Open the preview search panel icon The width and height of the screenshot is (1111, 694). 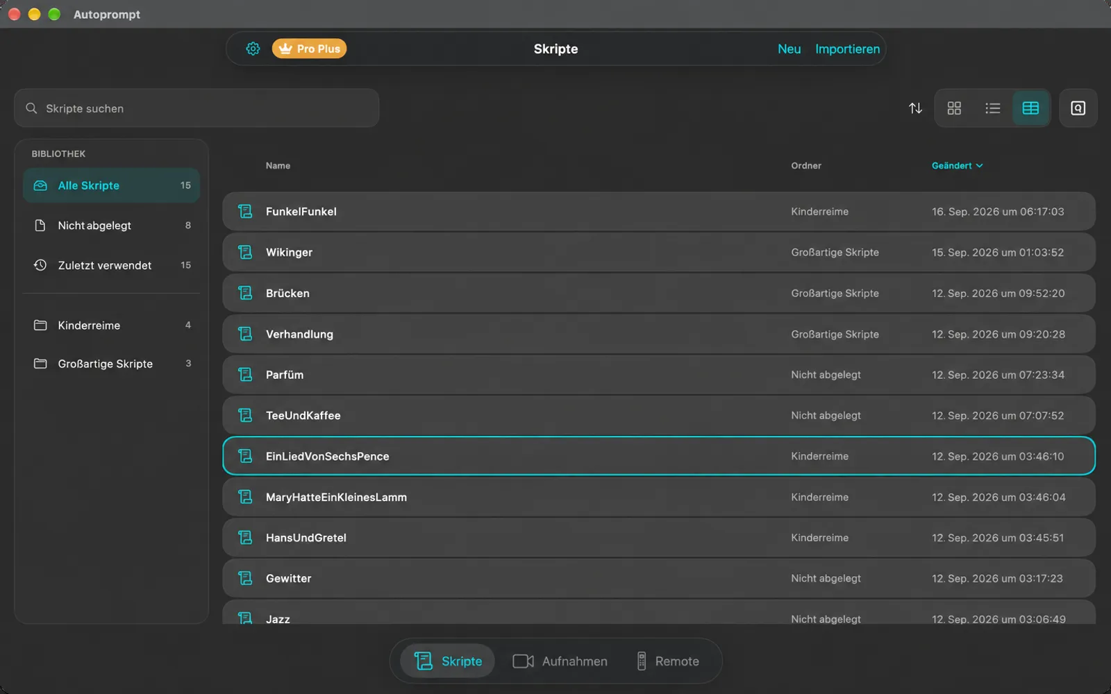coord(1078,108)
